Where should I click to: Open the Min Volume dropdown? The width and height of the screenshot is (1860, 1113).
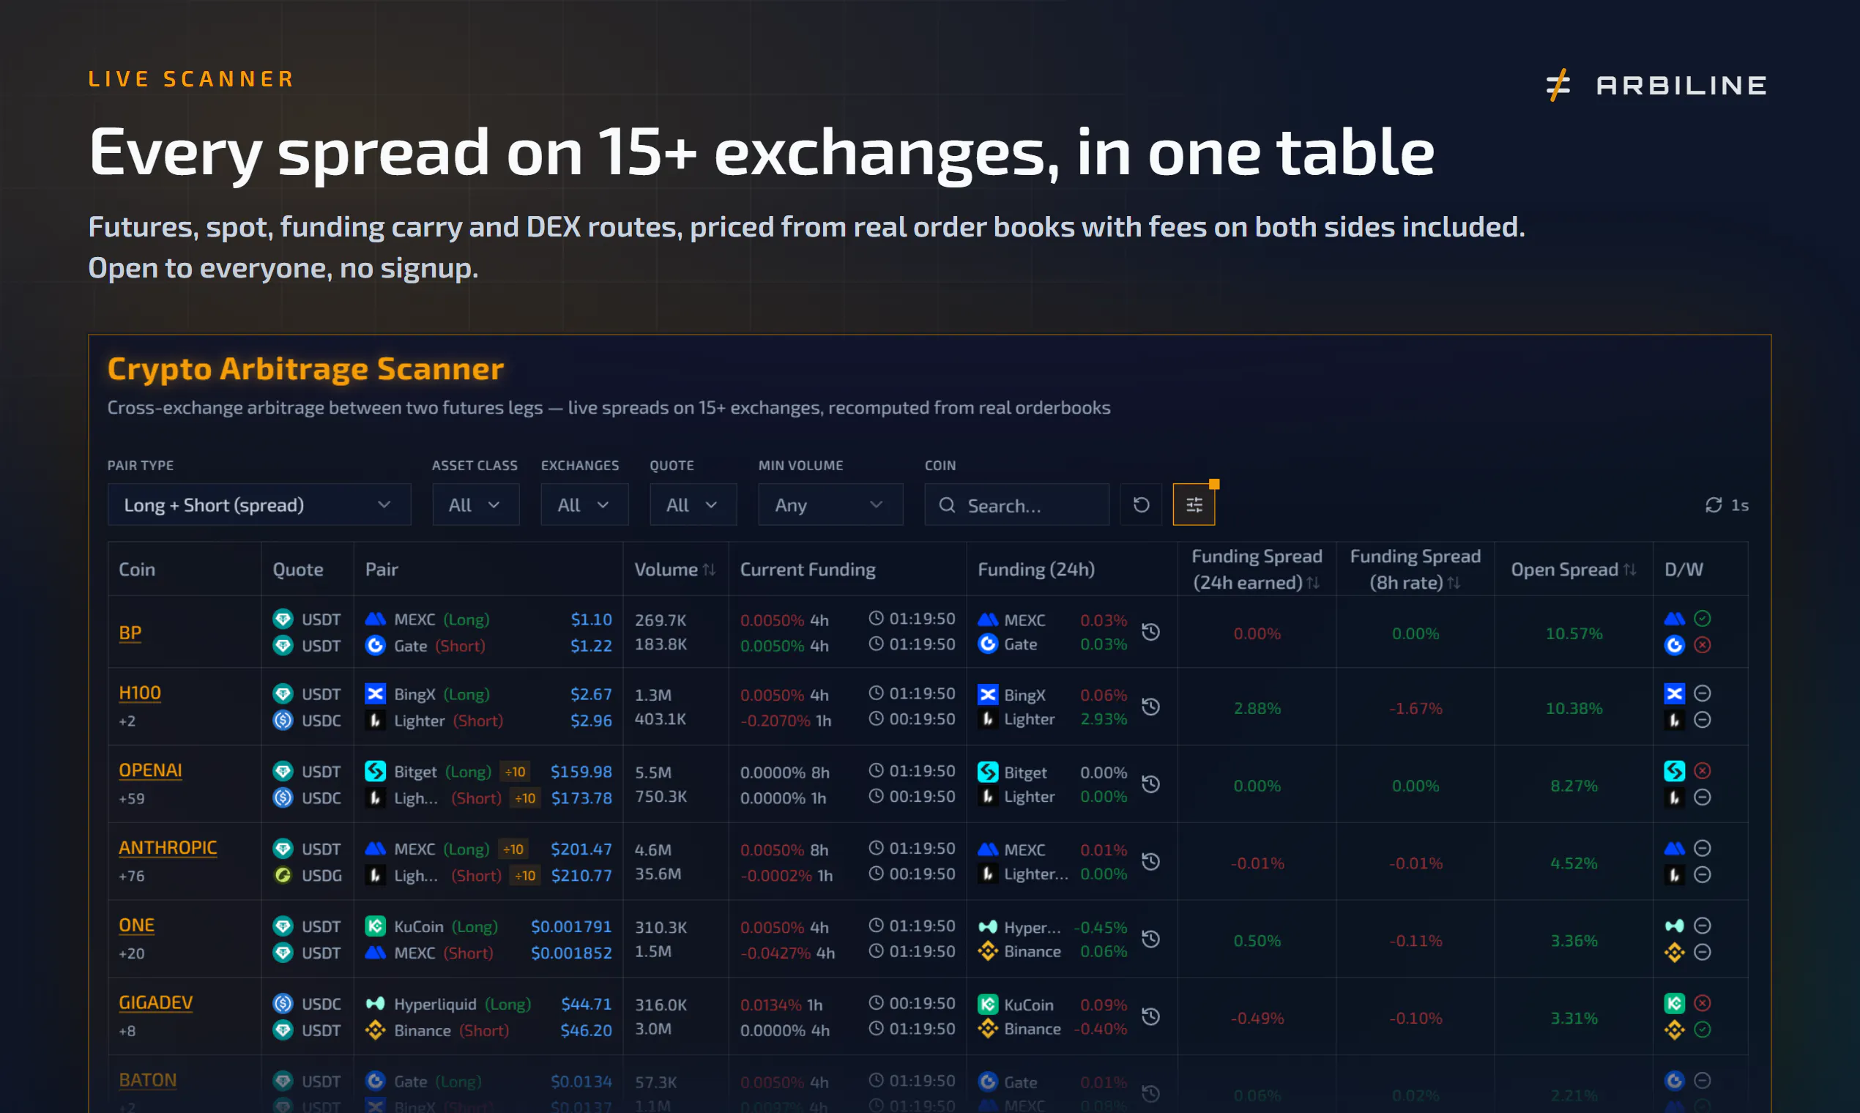pos(830,505)
